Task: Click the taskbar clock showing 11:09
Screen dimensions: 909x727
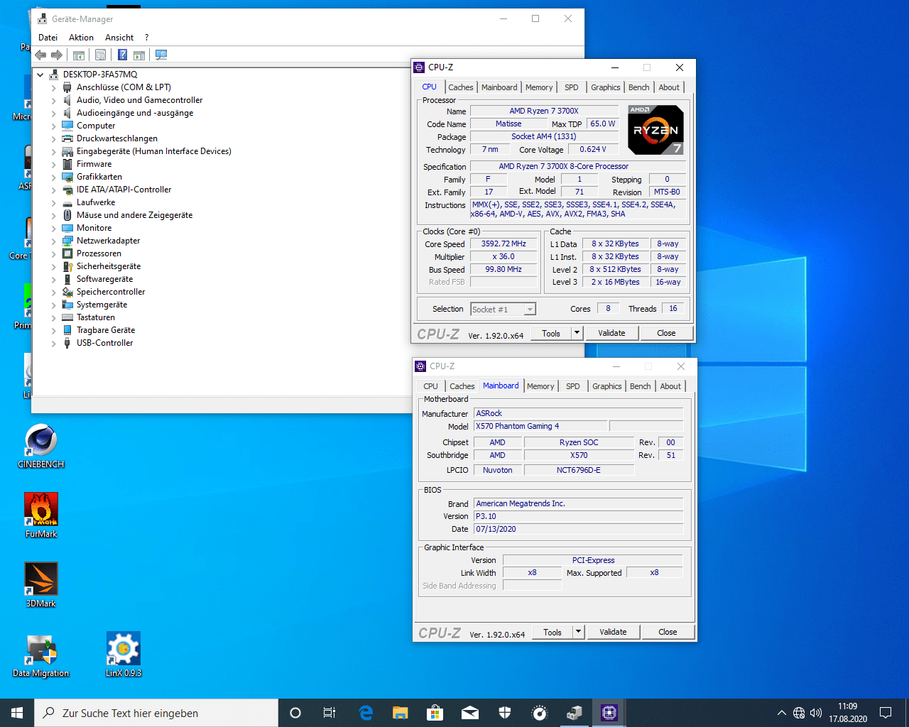Action: click(847, 713)
